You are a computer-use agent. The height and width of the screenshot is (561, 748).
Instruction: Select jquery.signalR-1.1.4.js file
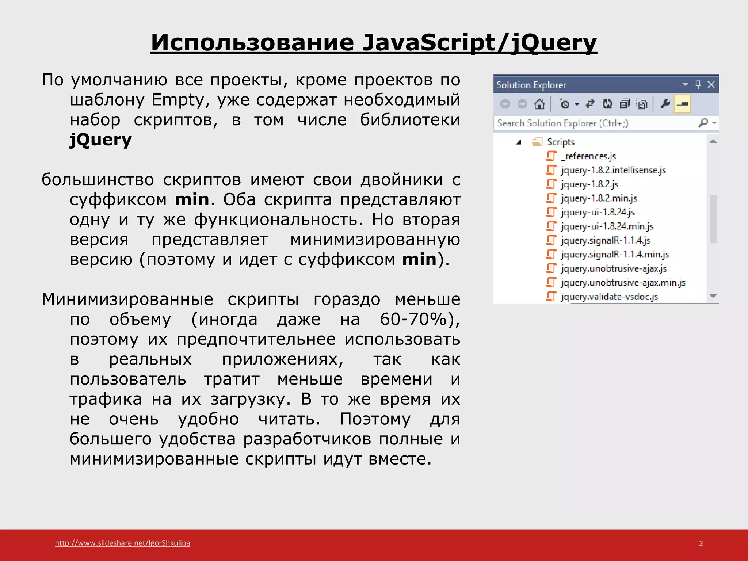tap(606, 240)
